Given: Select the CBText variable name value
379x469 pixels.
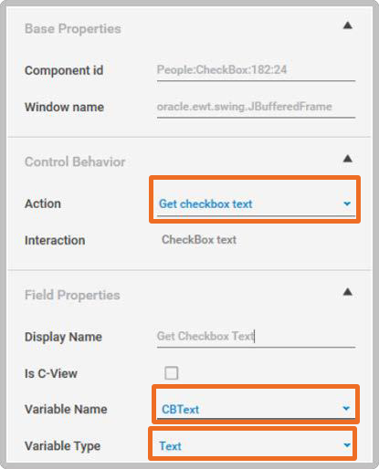Looking at the screenshot, I should coord(180,410).
